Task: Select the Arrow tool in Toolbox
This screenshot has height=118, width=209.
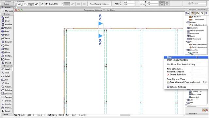Action: (x=7, y=8)
